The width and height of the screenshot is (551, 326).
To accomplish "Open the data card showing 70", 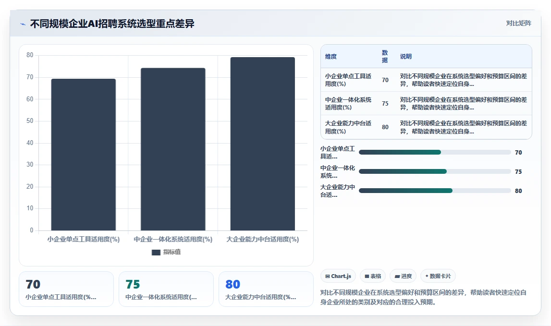I will (66, 289).
